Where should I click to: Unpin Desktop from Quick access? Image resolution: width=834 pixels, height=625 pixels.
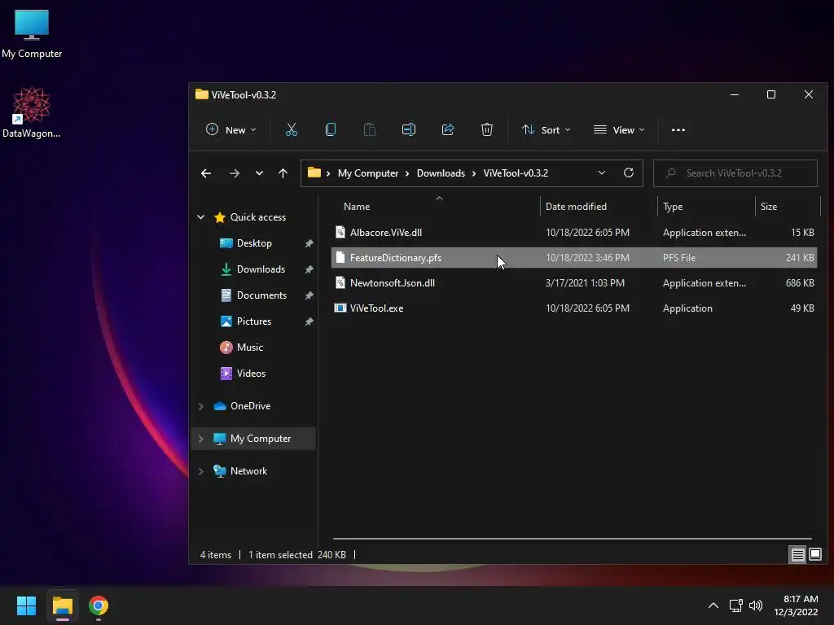coord(309,243)
